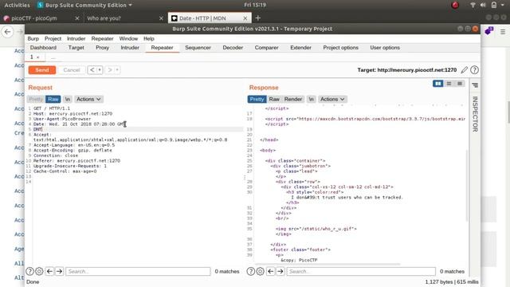This screenshot has height=287, width=510.
Task: Open the Burp menu
Action: (x=33, y=38)
